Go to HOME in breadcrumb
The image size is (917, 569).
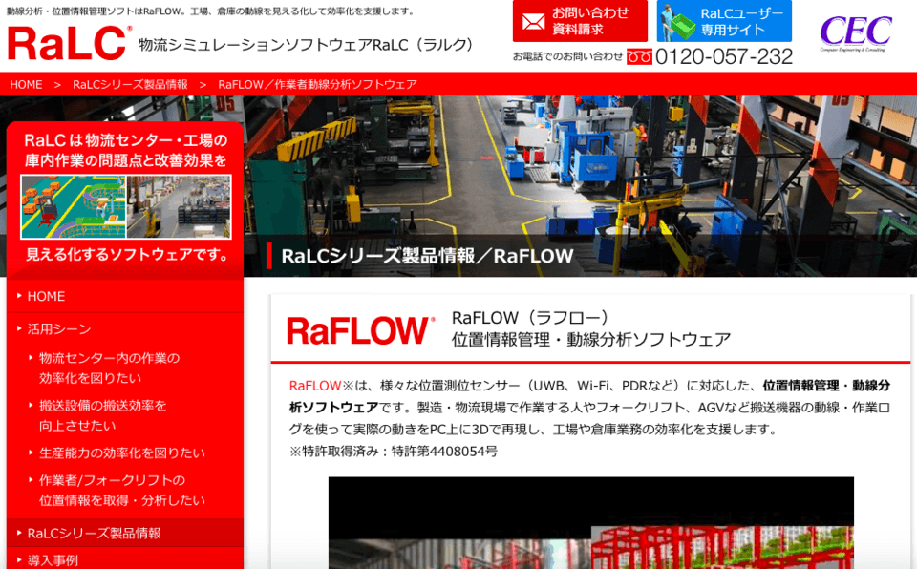click(26, 84)
